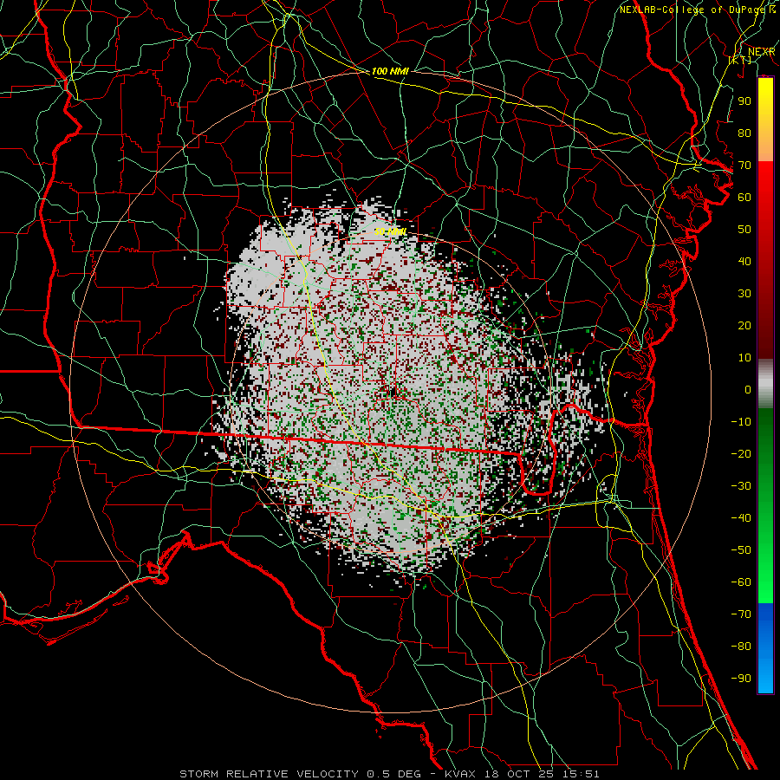The width and height of the screenshot is (780, 780).
Task: Click the 50 NMI range ring label
Action: [x=390, y=231]
